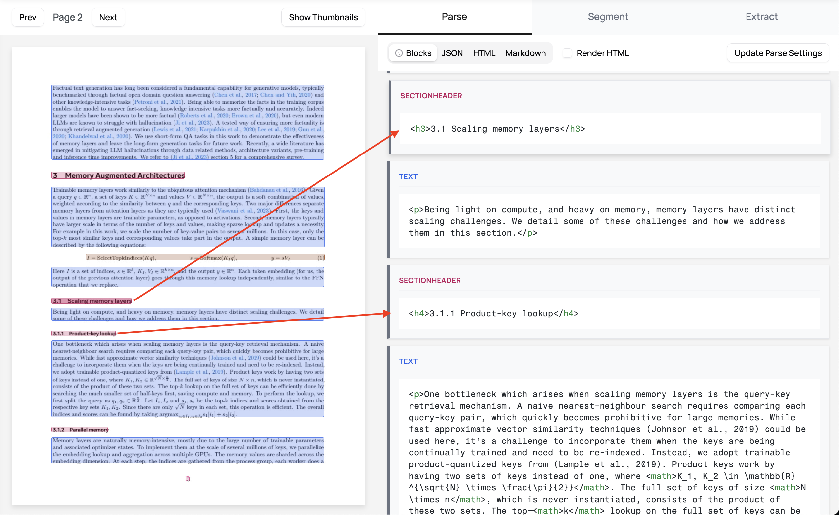
Task: Show Thumbnails of the document pages
Action: coord(323,17)
